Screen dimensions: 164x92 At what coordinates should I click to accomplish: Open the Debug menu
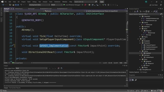coord(34,2)
